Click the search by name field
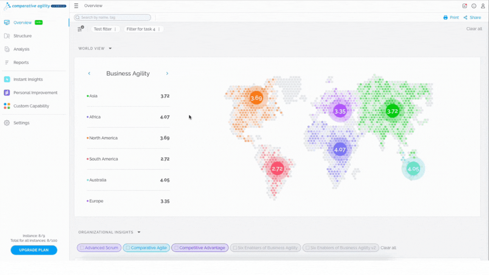The image size is (489, 275). click(112, 17)
